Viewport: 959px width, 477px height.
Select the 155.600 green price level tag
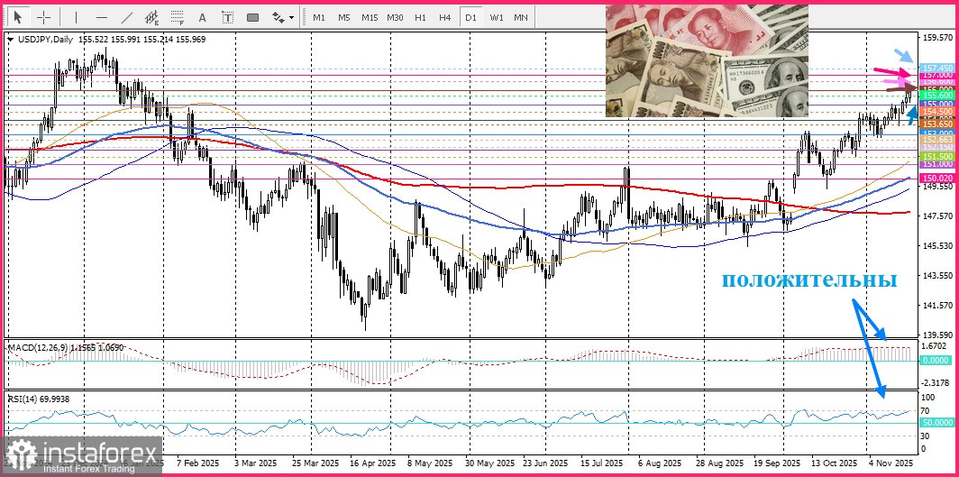pyautogui.click(x=936, y=95)
